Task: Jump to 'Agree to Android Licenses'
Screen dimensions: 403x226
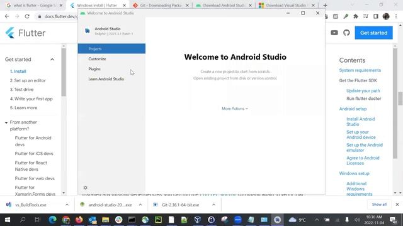Action: tap(363, 161)
